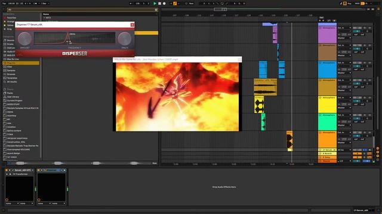Select the highlighted Plug-ins category
This screenshot has width=382, height=214.
click(x=21, y=63)
